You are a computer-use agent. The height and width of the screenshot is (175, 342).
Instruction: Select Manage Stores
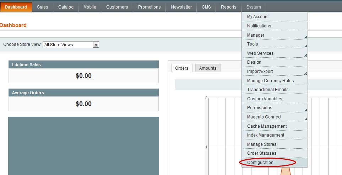coord(275,144)
